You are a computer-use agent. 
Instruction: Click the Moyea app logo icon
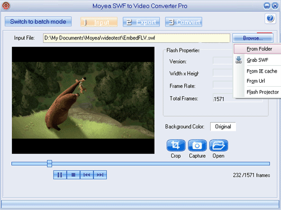(6, 6)
